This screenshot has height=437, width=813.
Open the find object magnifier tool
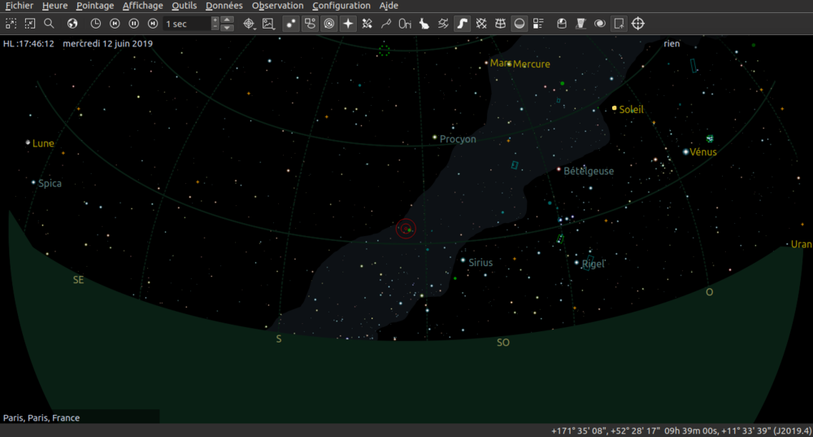[49, 24]
